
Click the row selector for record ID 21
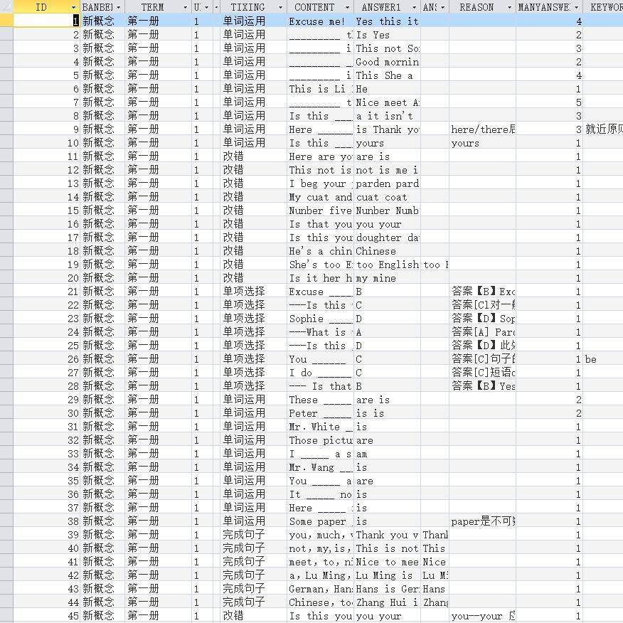point(6,292)
